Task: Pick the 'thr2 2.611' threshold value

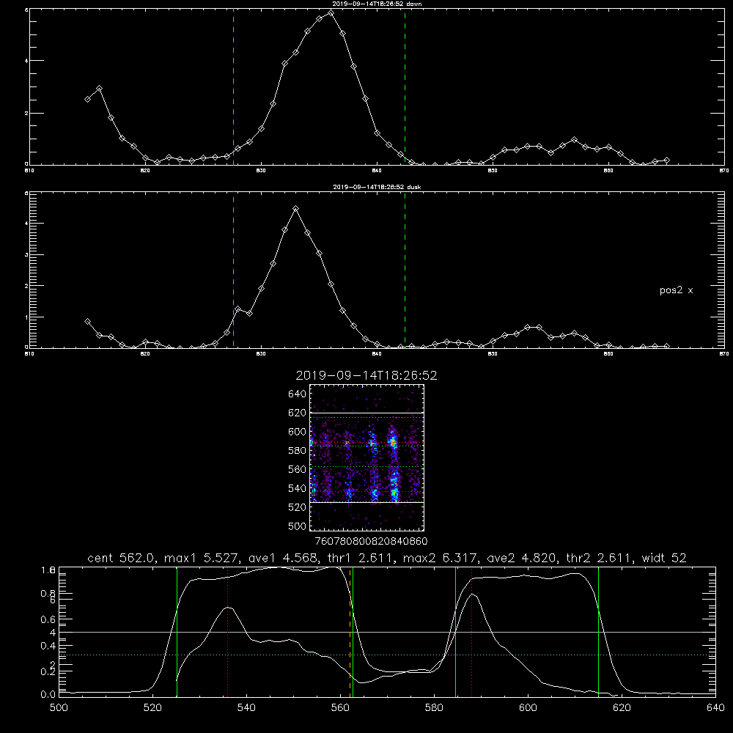Action: pyautogui.click(x=600, y=558)
